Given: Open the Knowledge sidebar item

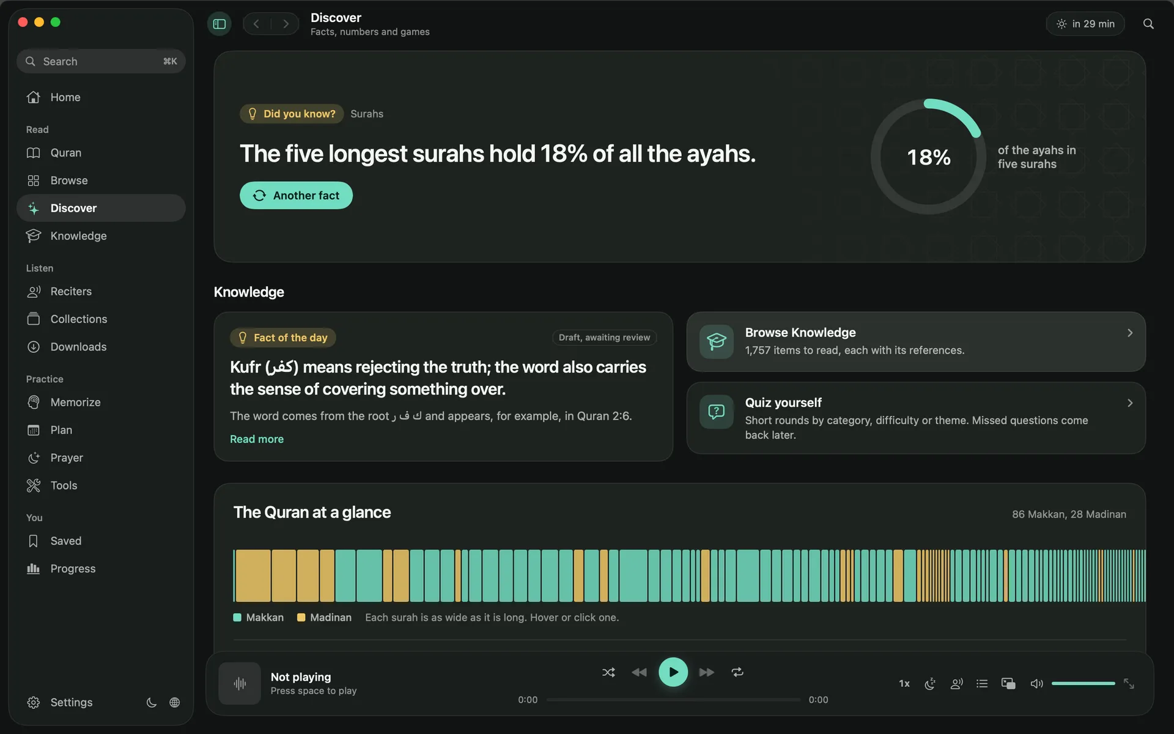Looking at the screenshot, I should [x=101, y=236].
